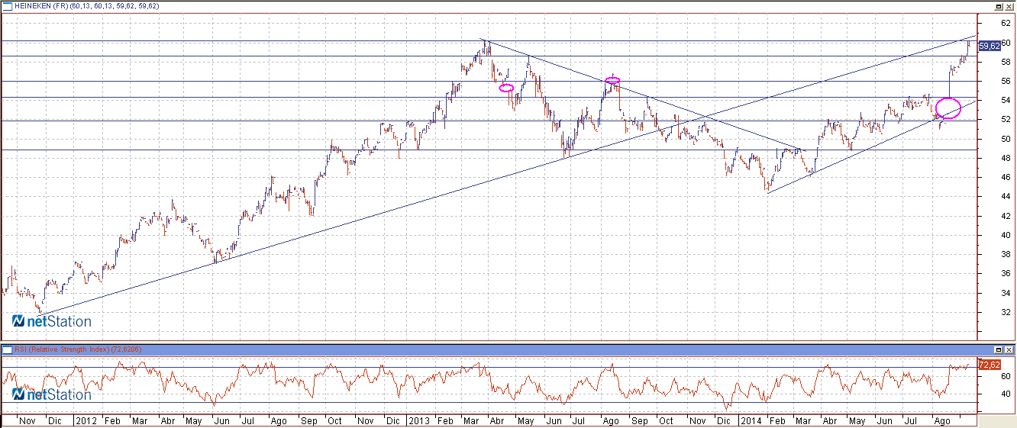1017x428 pixels.
Task: Select the large magenta ellipse near Ago 2014
Action: point(948,108)
